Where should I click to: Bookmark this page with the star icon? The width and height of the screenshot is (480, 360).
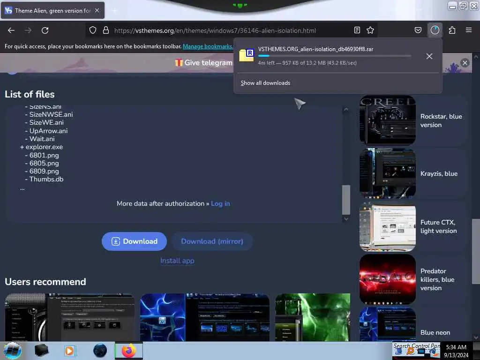pos(370,30)
